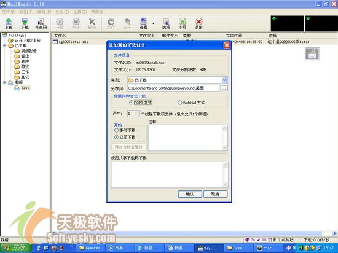Open the 帮助 menu

coord(98,12)
